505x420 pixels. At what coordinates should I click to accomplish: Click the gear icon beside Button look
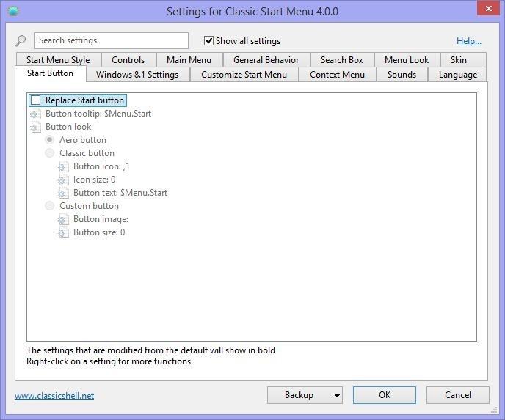[x=35, y=127]
